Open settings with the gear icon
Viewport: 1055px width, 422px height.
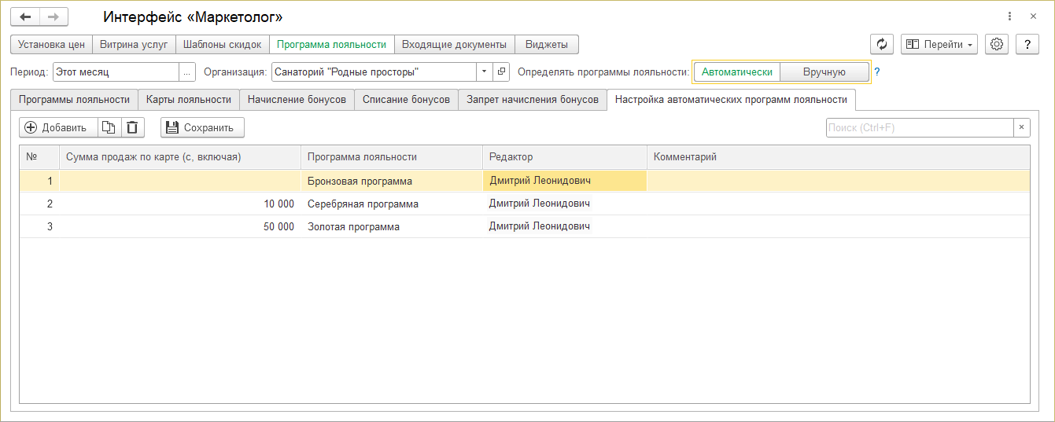click(997, 45)
